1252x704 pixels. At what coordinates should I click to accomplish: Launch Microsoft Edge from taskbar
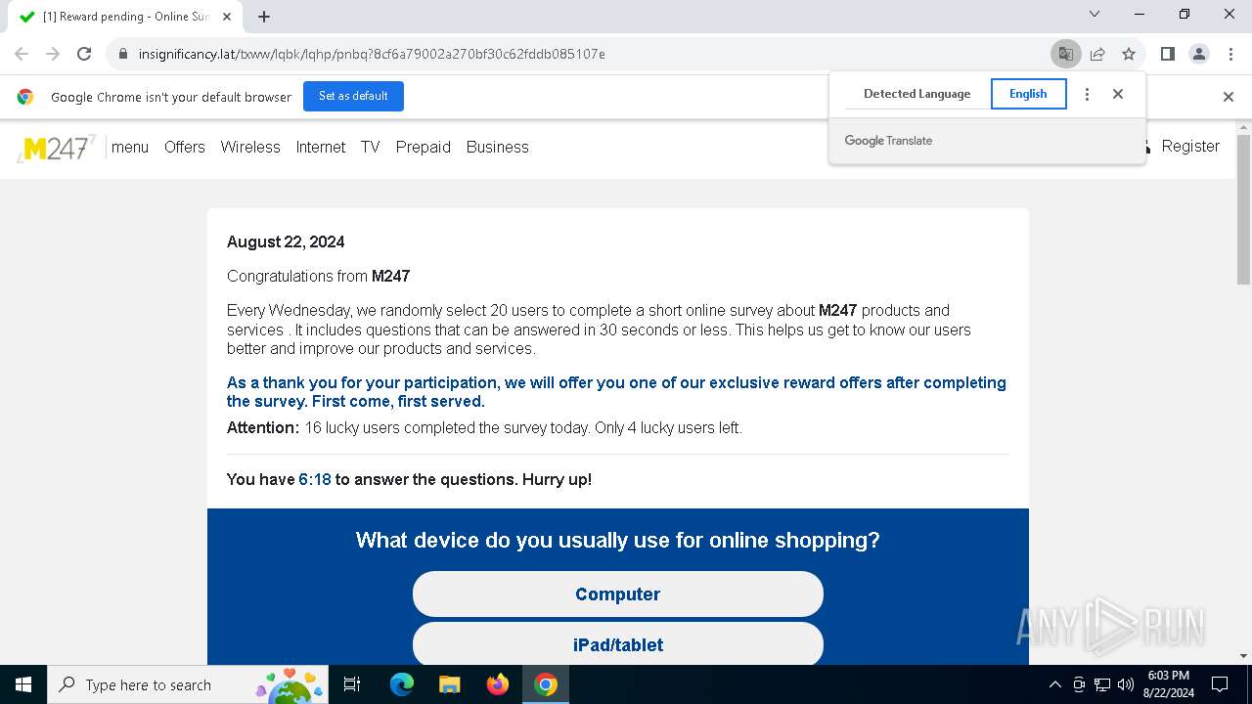(x=402, y=684)
